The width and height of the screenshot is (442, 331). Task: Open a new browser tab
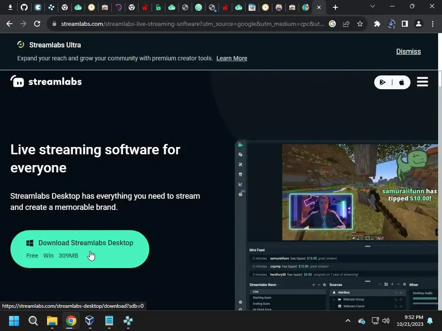(335, 8)
